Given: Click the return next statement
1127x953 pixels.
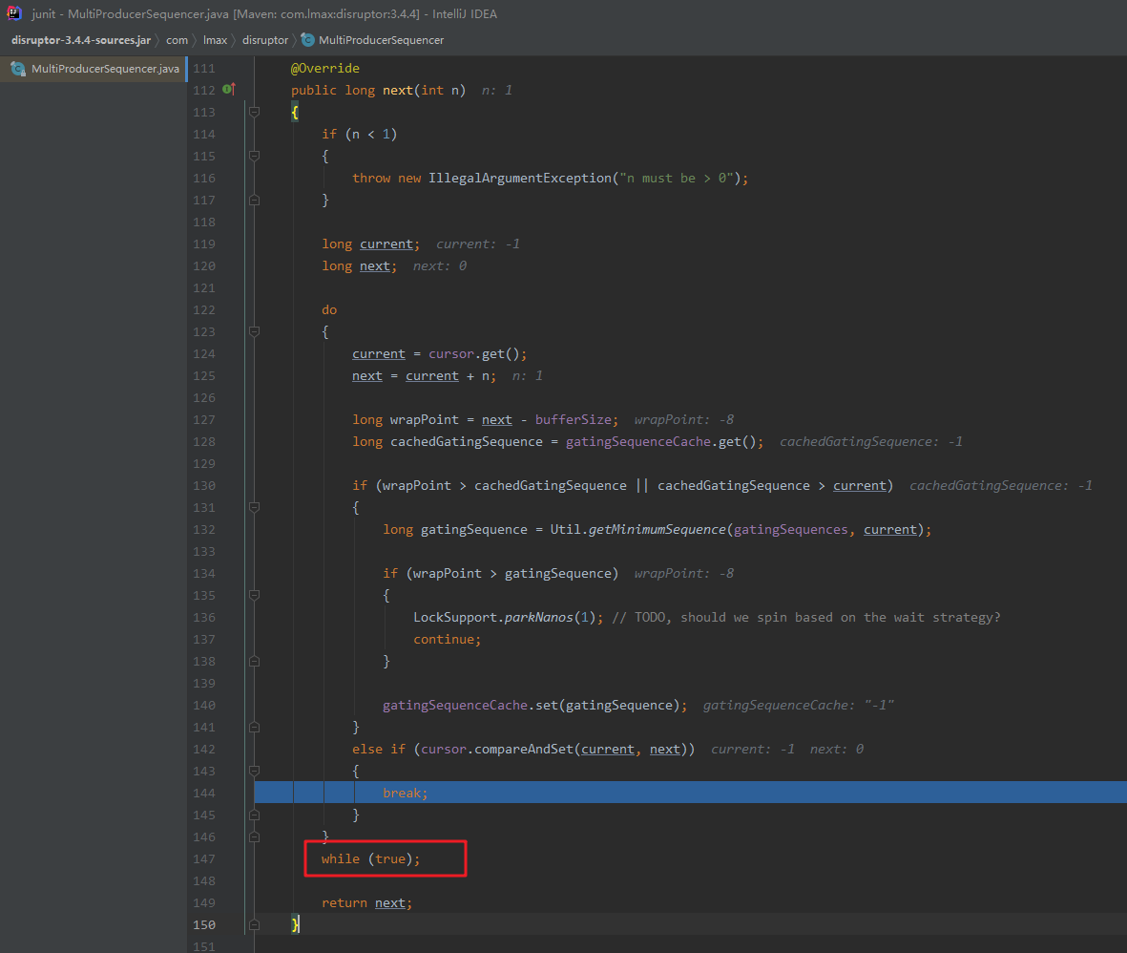Looking at the screenshot, I should [x=366, y=902].
